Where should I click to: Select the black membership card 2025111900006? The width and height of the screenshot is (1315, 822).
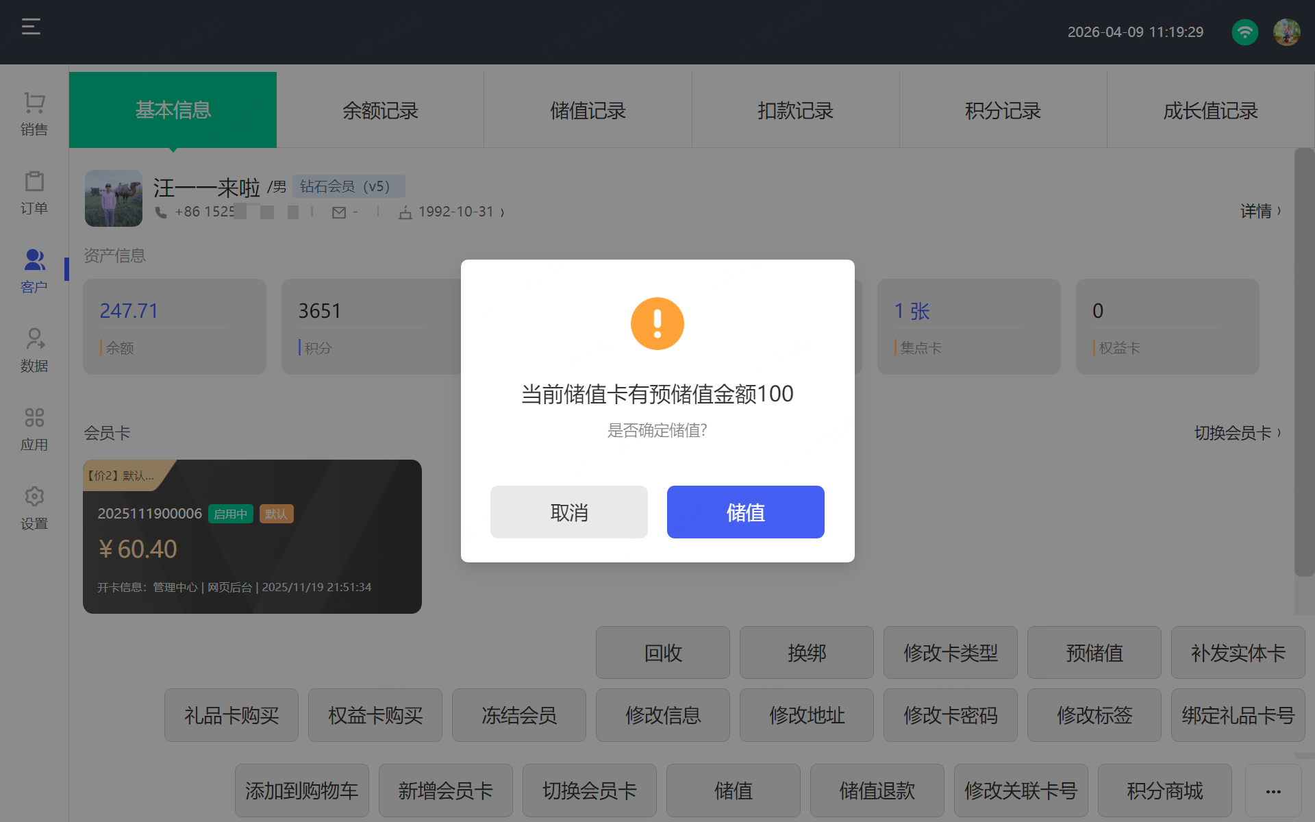coord(252,536)
